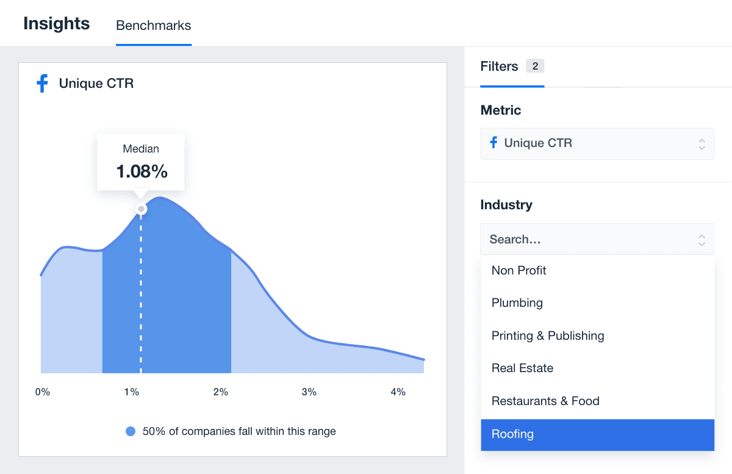Select Printing & Publishing option

[x=548, y=336]
